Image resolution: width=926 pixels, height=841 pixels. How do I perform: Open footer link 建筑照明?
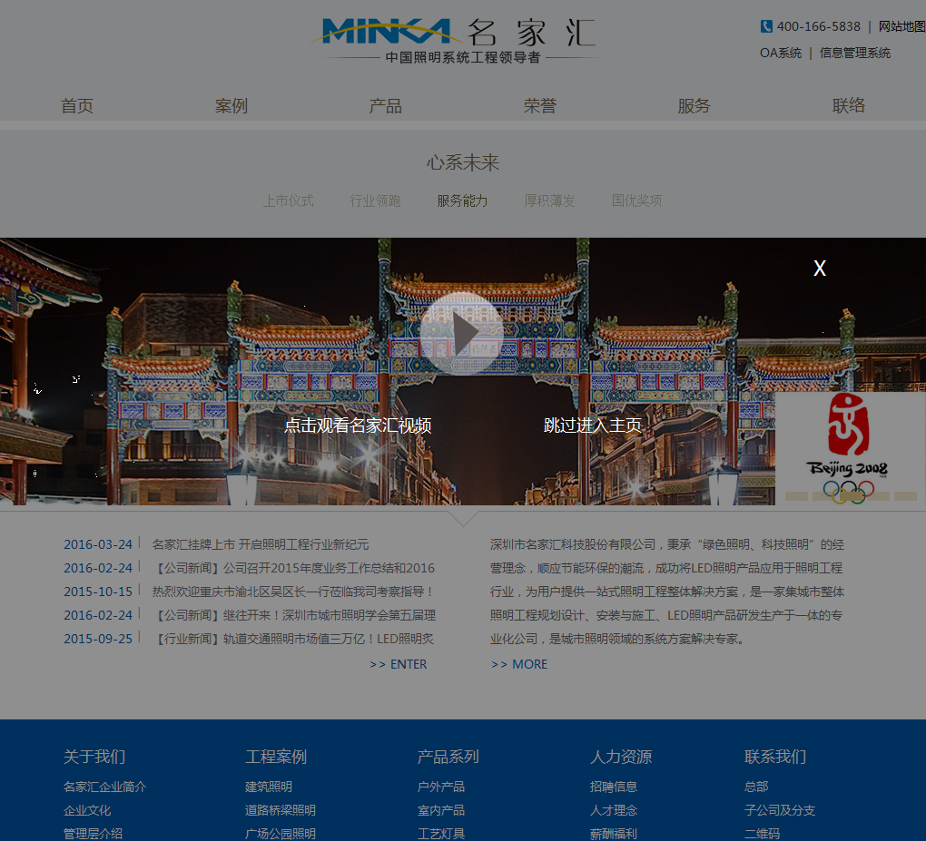(268, 787)
